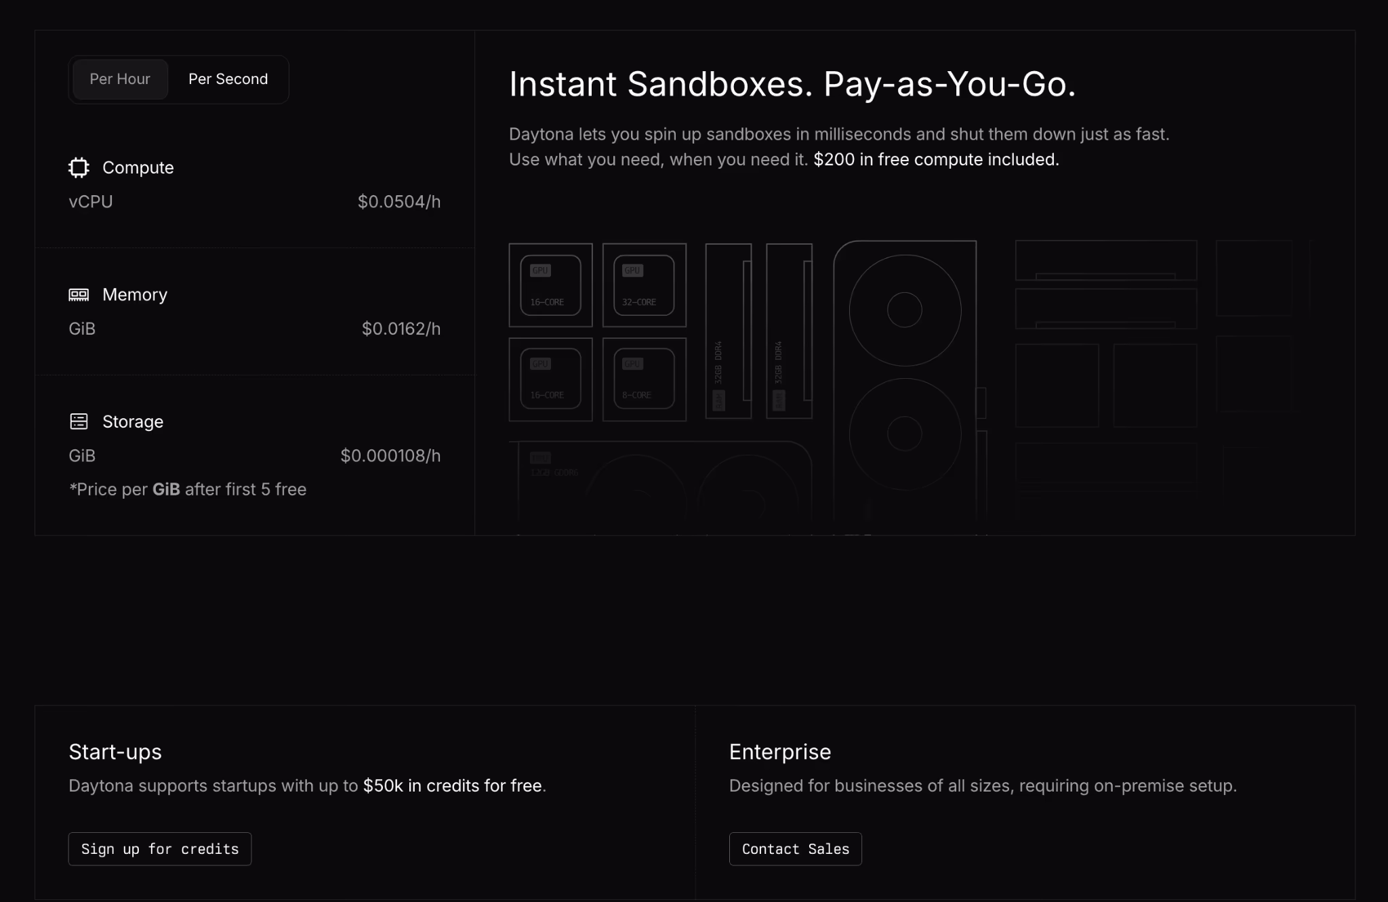Switch pricing to Per Hour
The height and width of the screenshot is (902, 1388).
point(120,79)
